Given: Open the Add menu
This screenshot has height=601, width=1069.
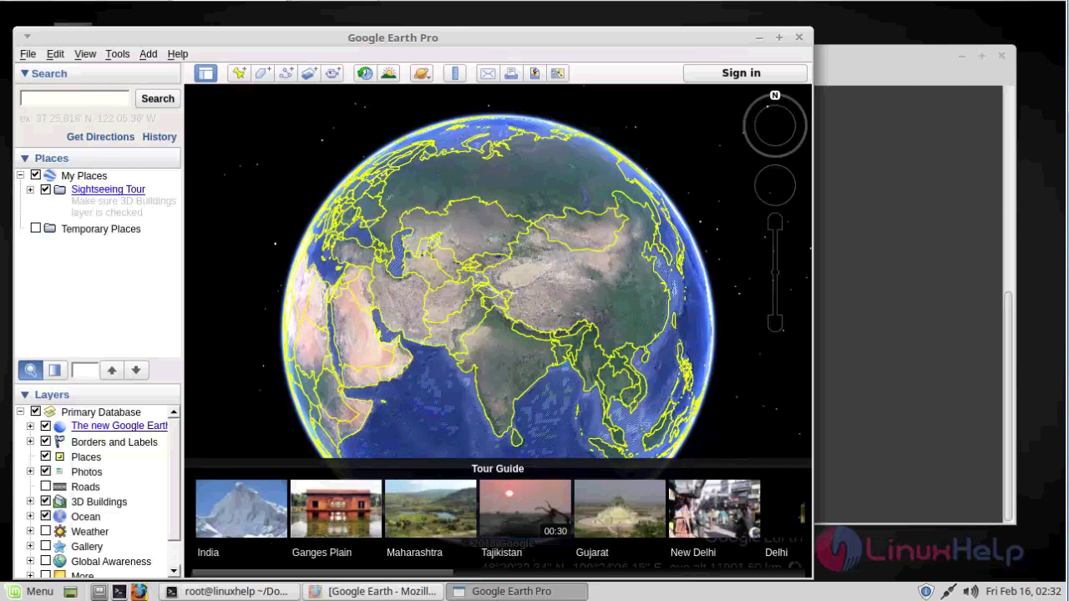Looking at the screenshot, I should tap(148, 53).
